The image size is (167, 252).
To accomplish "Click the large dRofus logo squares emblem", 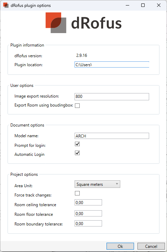I will click(56, 23).
